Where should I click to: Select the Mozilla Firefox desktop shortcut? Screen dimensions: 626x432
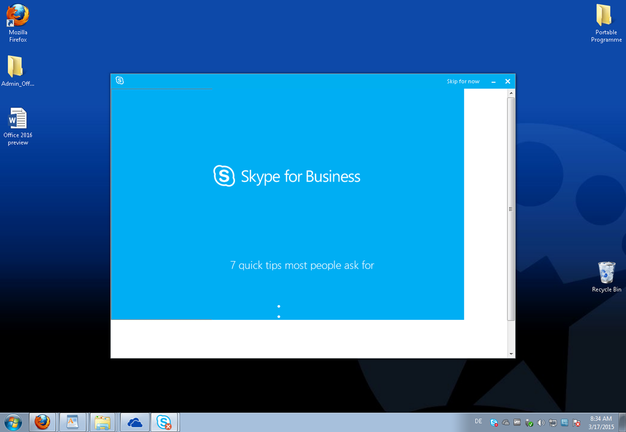[x=18, y=23]
